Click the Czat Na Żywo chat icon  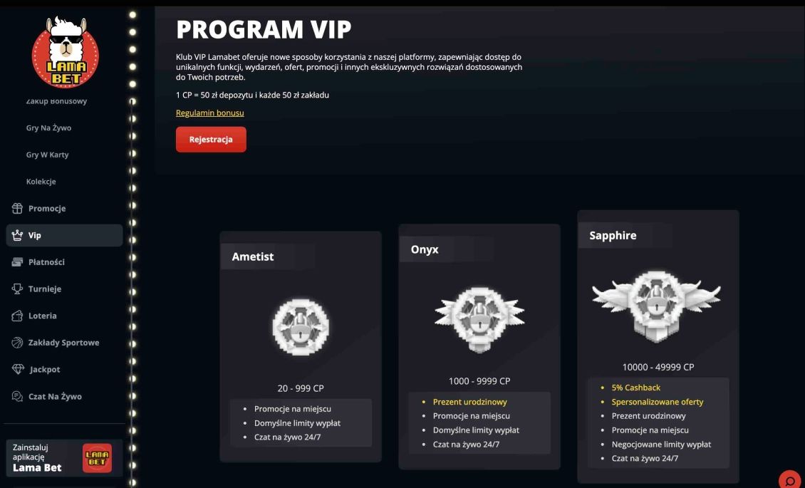(17, 396)
